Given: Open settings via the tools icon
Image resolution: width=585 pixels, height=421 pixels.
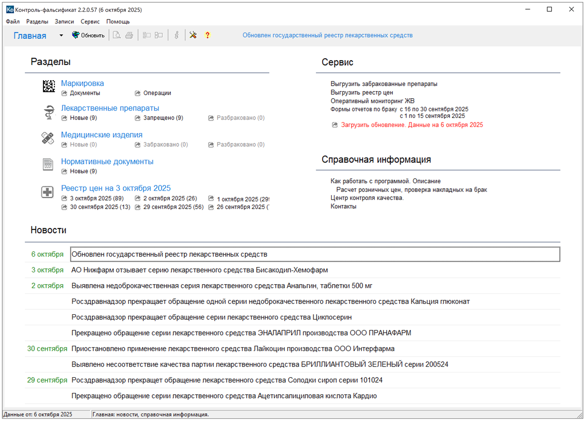Looking at the screenshot, I should (193, 35).
